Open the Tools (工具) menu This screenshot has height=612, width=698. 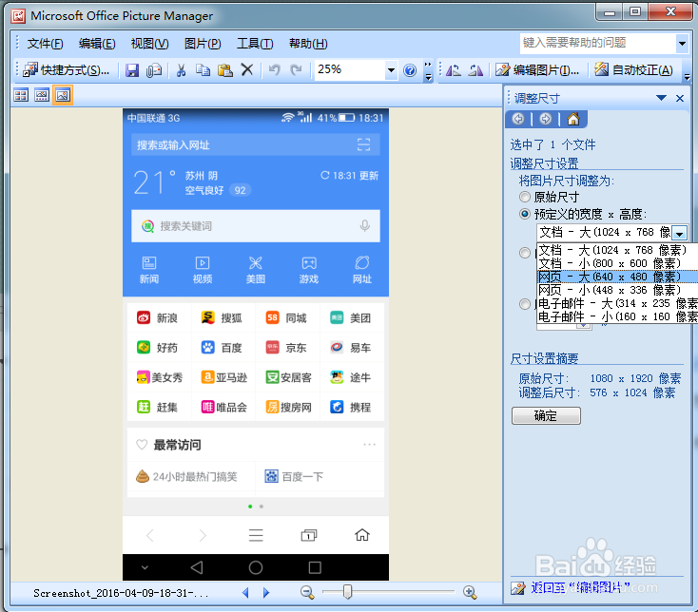tap(255, 44)
